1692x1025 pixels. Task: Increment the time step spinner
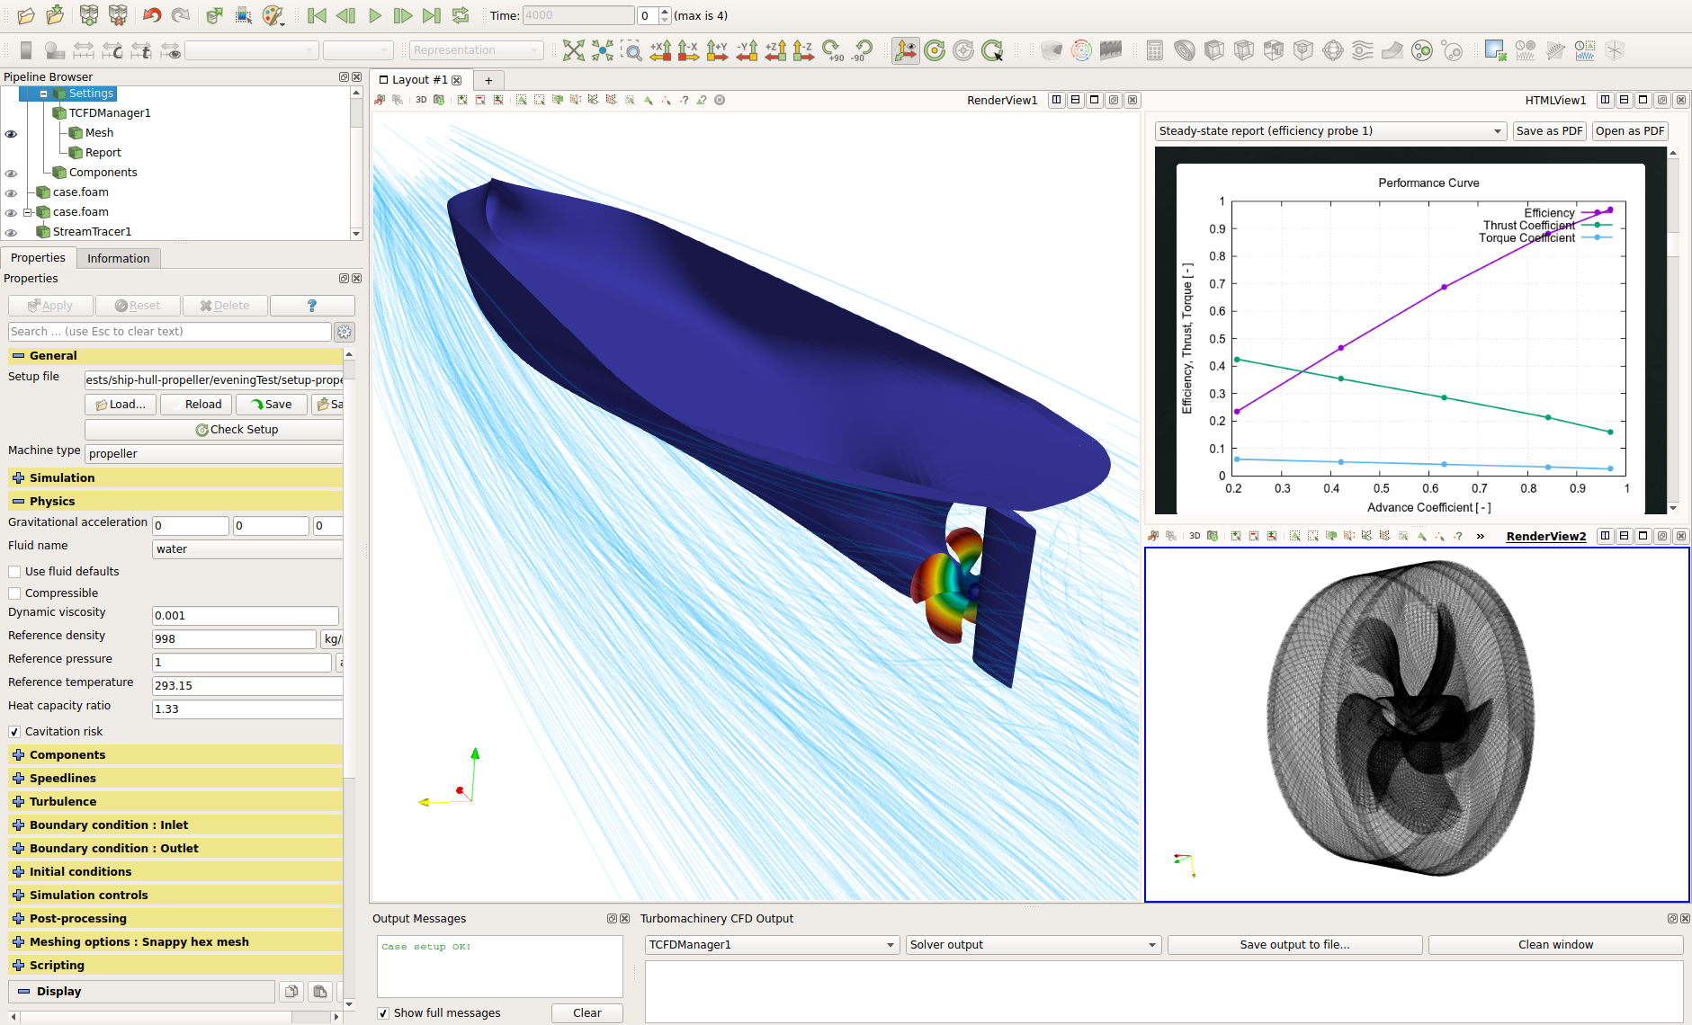click(x=665, y=11)
